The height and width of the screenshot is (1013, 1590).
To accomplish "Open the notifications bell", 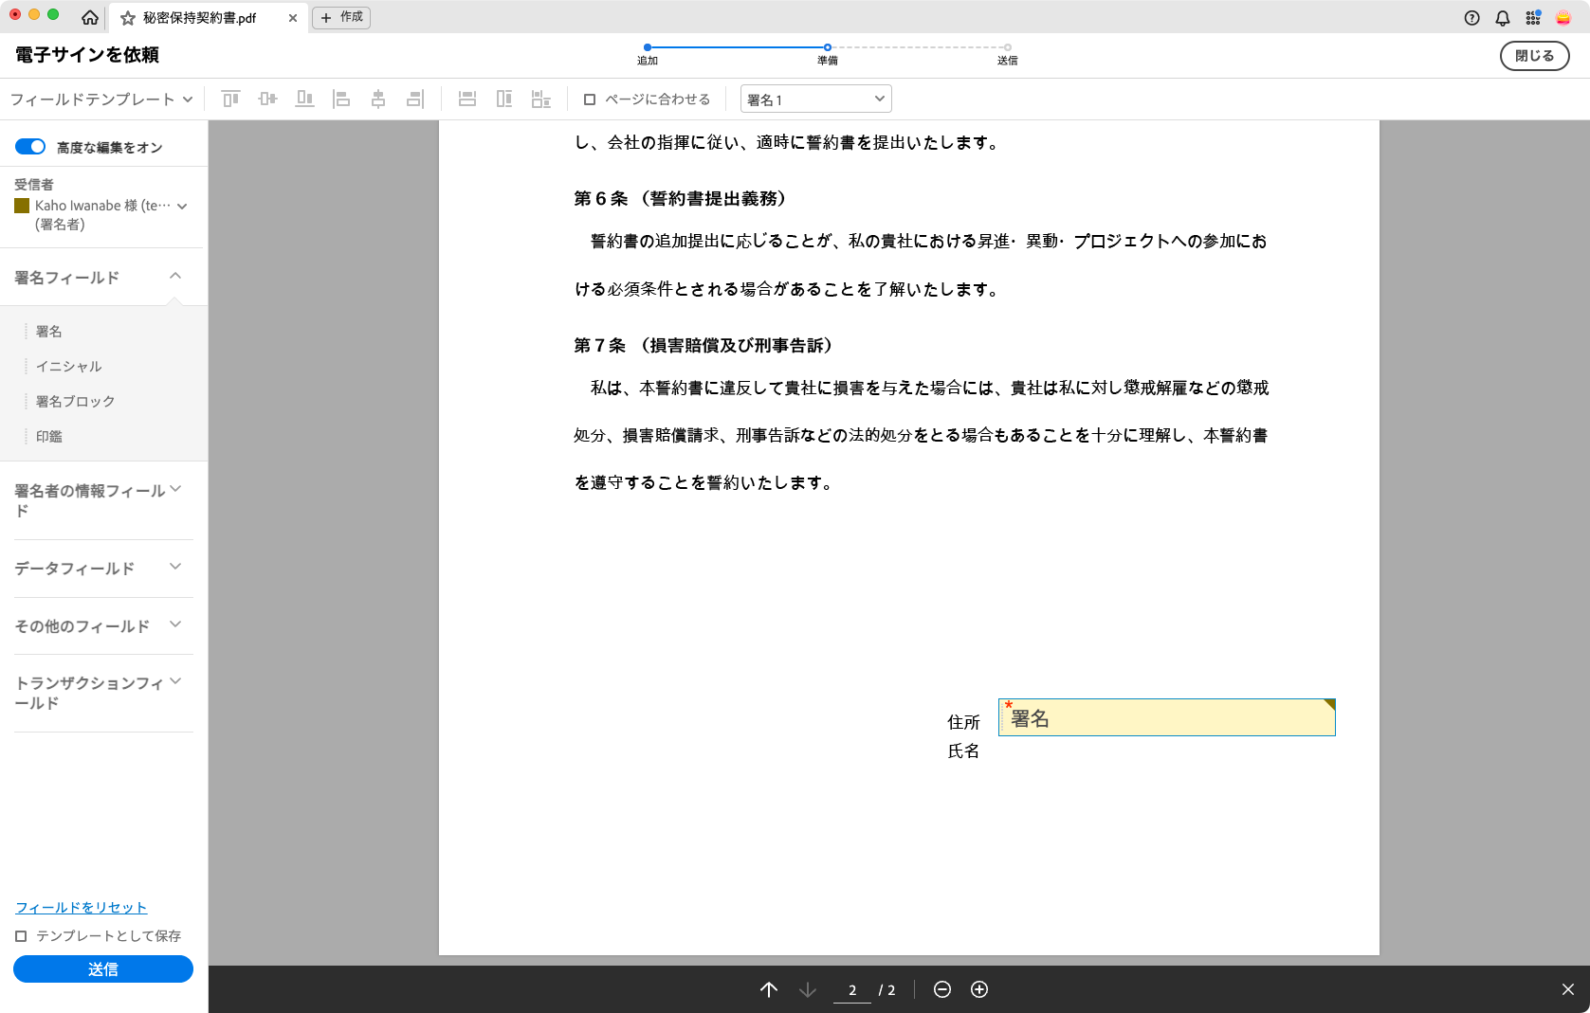I will pyautogui.click(x=1503, y=18).
